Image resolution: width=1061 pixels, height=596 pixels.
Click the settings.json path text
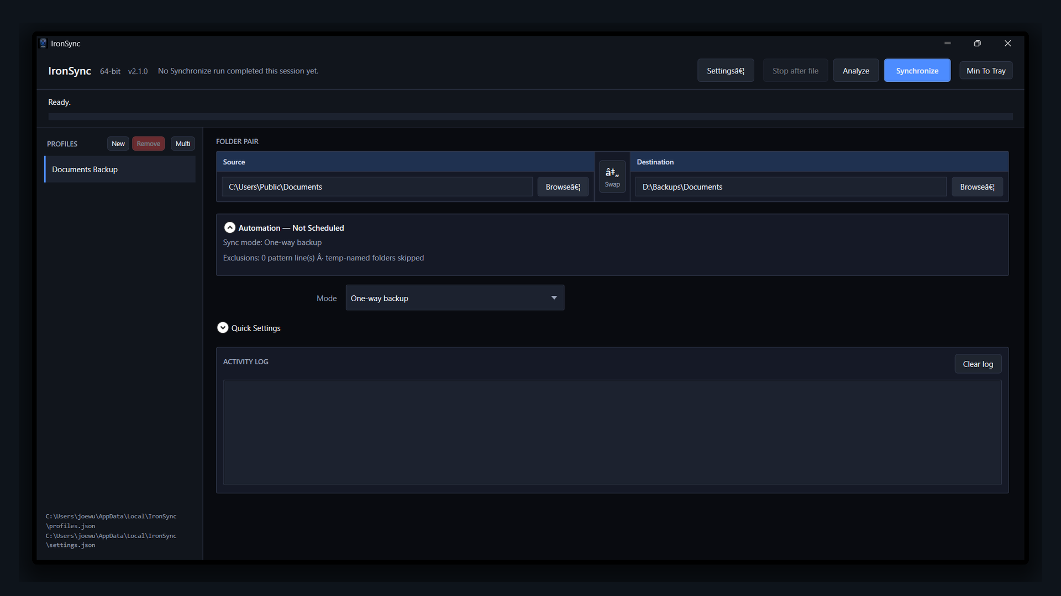click(111, 540)
